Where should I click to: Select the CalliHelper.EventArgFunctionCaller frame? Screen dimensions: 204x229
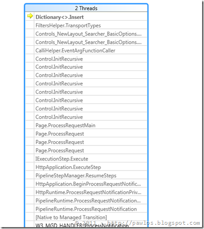pyautogui.click(x=86, y=51)
